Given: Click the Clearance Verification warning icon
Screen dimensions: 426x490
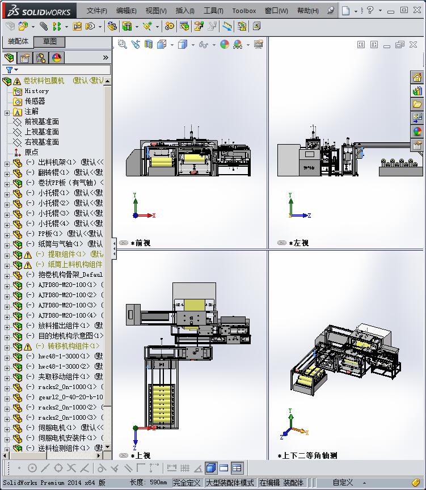Looking at the screenshot, I should point(242,26).
